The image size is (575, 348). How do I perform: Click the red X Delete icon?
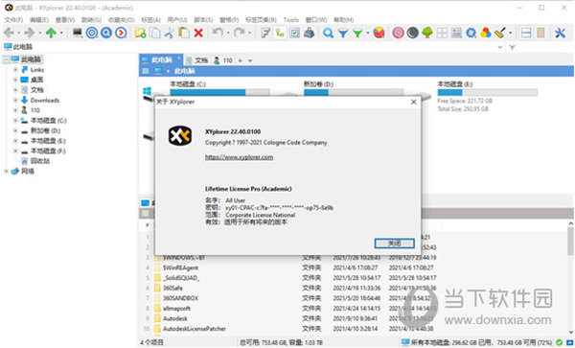198,33
